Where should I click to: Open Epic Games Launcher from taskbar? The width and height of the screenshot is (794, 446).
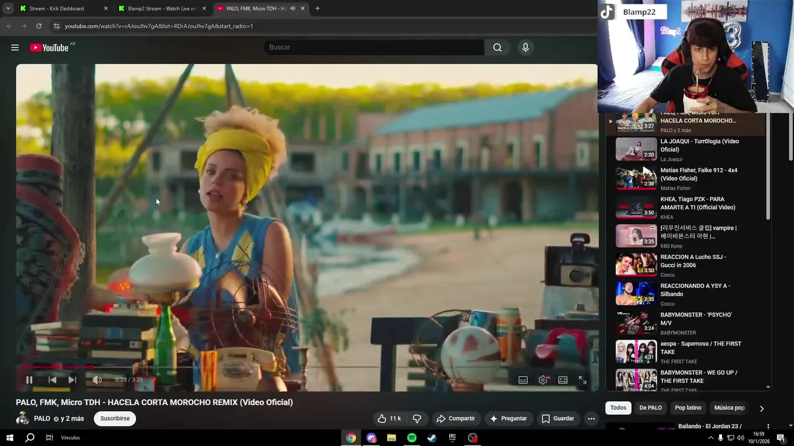point(452,438)
